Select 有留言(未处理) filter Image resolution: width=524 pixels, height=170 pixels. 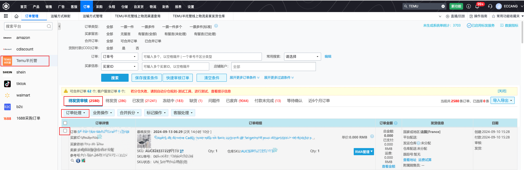(175, 34)
